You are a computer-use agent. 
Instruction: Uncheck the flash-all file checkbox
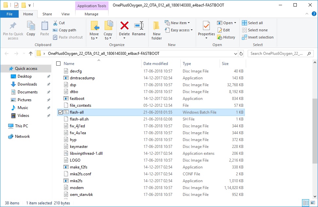(x=60, y=112)
